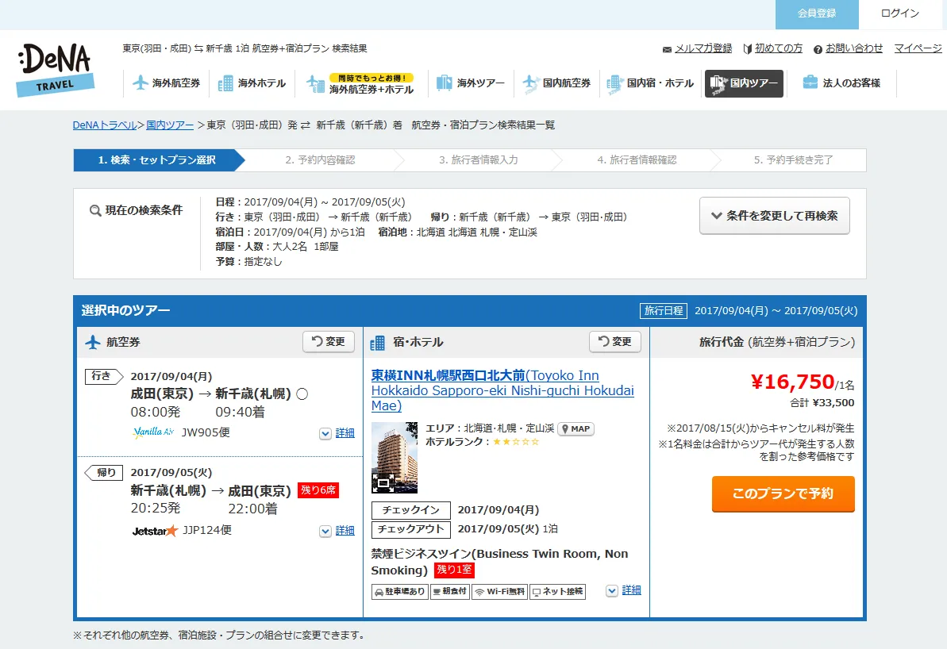
Task: Open 国内航空券 domestic flights section
Action: pyautogui.click(x=556, y=83)
